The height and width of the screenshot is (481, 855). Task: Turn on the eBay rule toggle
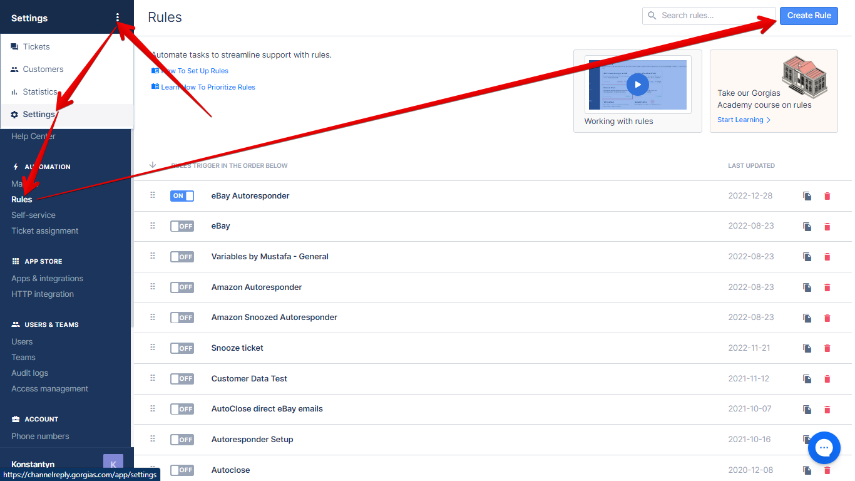point(182,226)
